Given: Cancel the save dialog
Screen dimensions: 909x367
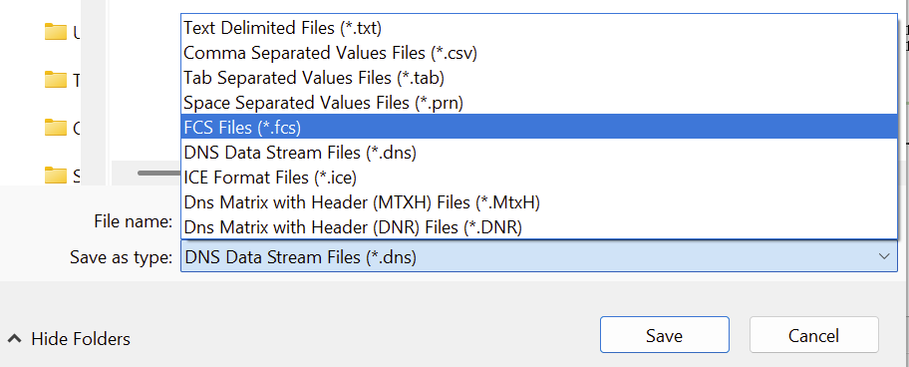Looking at the screenshot, I should pos(814,335).
